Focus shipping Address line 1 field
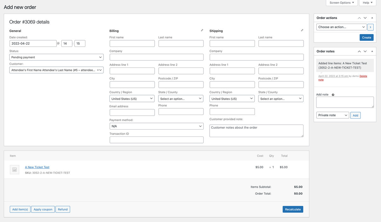Screen dimensions: 381x222 [232, 71]
